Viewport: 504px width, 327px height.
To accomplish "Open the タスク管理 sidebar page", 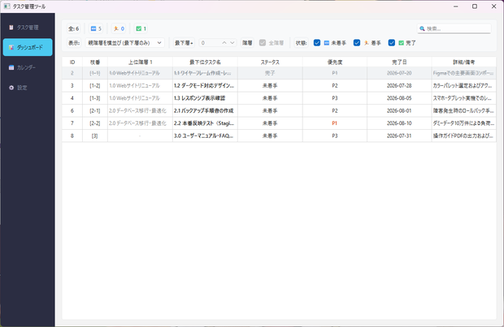I will click(x=28, y=28).
